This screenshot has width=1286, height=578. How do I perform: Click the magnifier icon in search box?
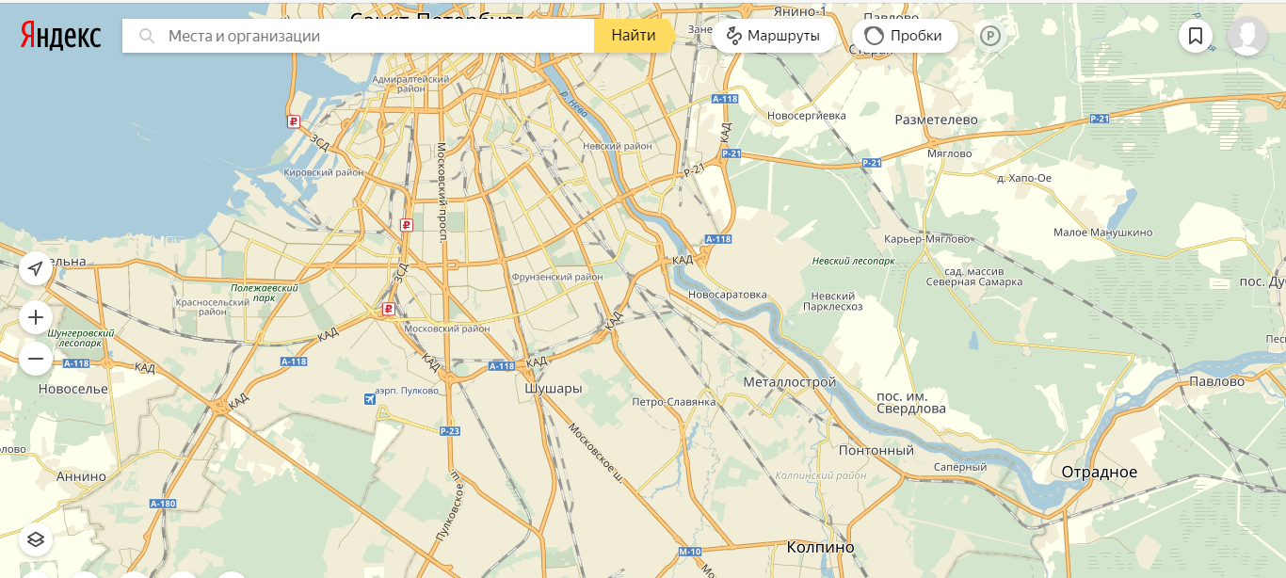coord(147,36)
